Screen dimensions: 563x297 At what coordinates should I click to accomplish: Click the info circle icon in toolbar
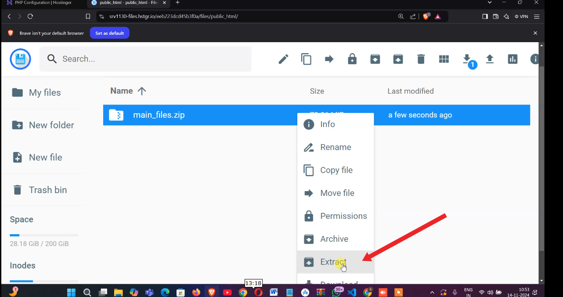point(534,59)
